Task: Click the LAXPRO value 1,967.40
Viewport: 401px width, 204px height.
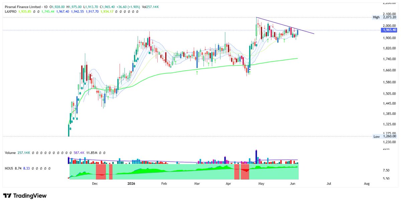Action: [x=63, y=11]
